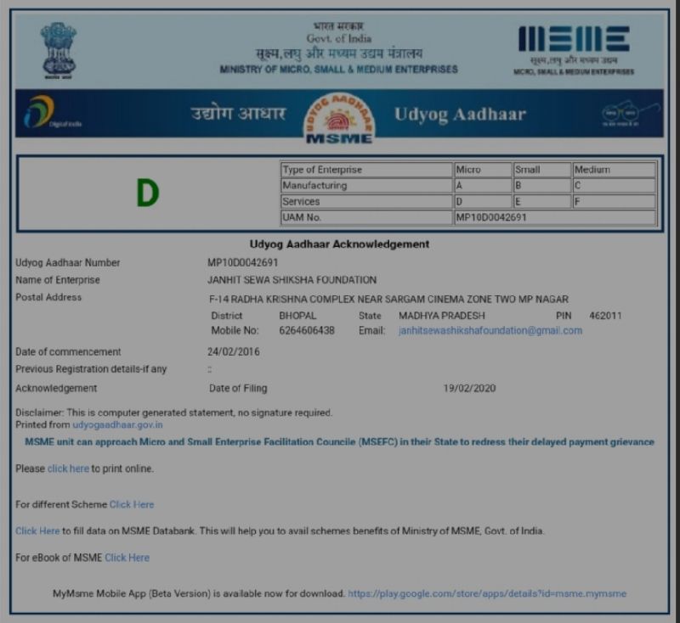
Task: Click the Medium column header in table
Action: click(x=613, y=170)
